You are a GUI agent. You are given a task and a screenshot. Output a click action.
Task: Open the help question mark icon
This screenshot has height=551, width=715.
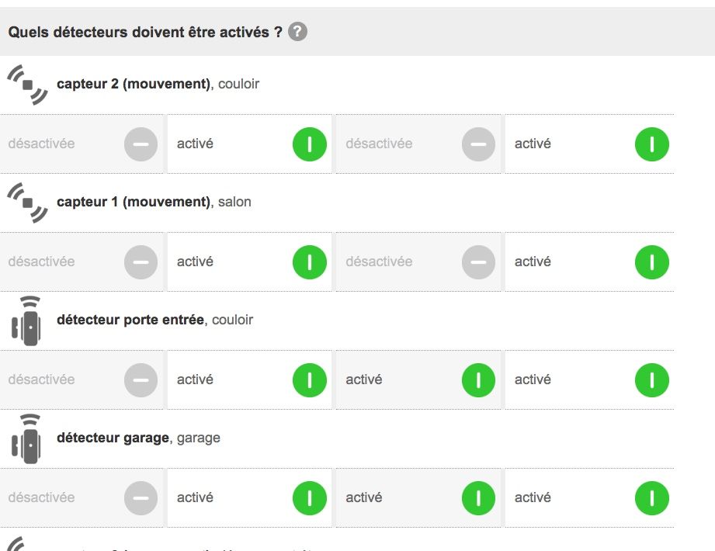click(297, 32)
